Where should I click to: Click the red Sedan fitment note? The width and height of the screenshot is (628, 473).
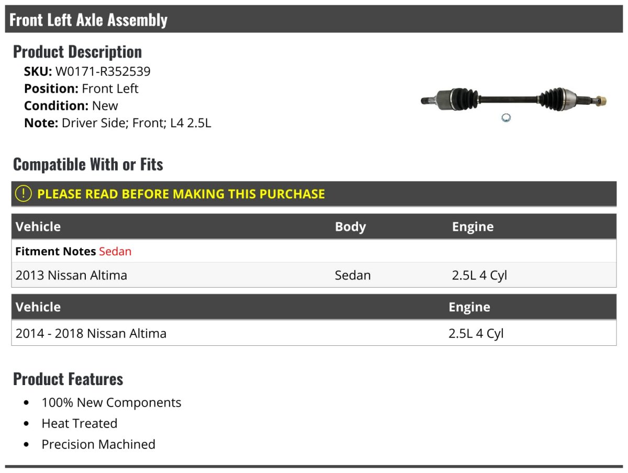[x=115, y=251]
